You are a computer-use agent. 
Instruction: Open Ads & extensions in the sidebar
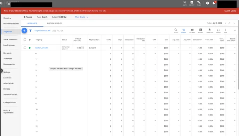tap(10, 40)
